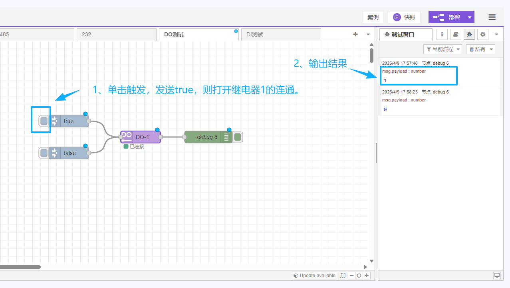Image resolution: width=510 pixels, height=288 pixels.
Task: Select the debug bug sidebar icon
Action: [x=469, y=34]
